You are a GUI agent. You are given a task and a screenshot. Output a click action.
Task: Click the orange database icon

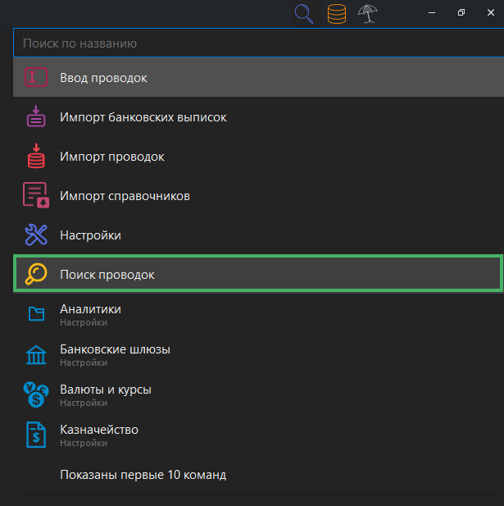(x=336, y=14)
